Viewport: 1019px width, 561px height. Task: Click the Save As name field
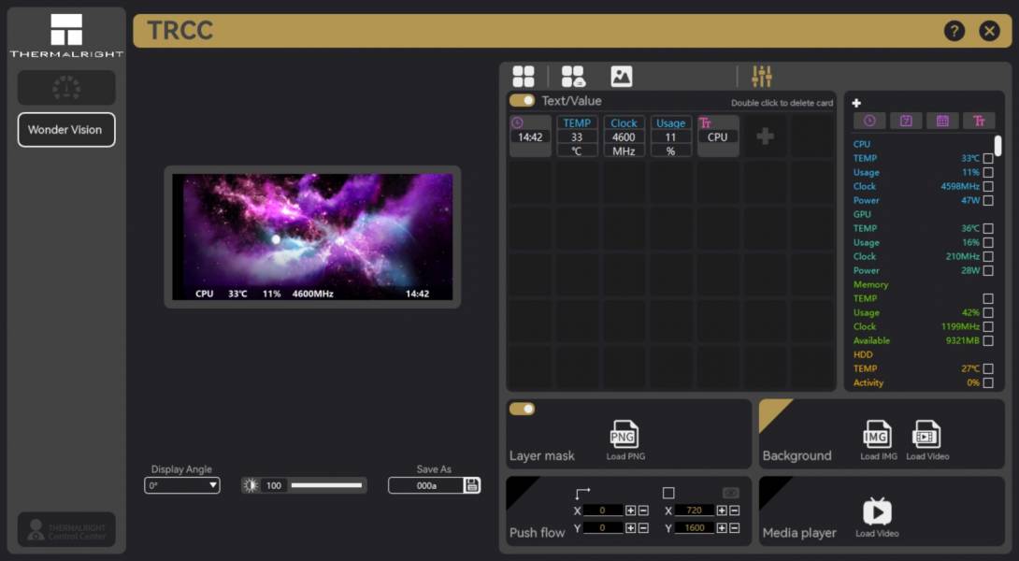point(426,485)
